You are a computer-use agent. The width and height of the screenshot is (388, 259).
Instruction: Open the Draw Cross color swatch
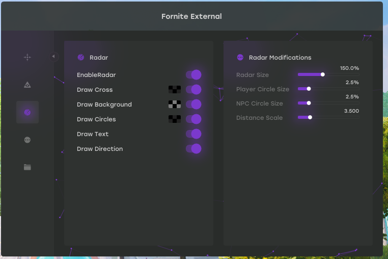175,89
